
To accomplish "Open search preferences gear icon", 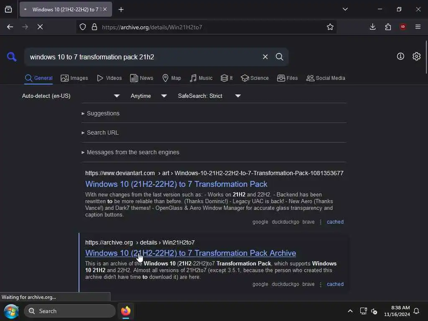I will coord(416,56).
